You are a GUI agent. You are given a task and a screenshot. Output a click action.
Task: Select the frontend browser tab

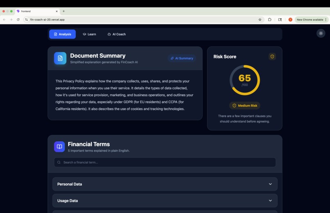click(x=37, y=11)
